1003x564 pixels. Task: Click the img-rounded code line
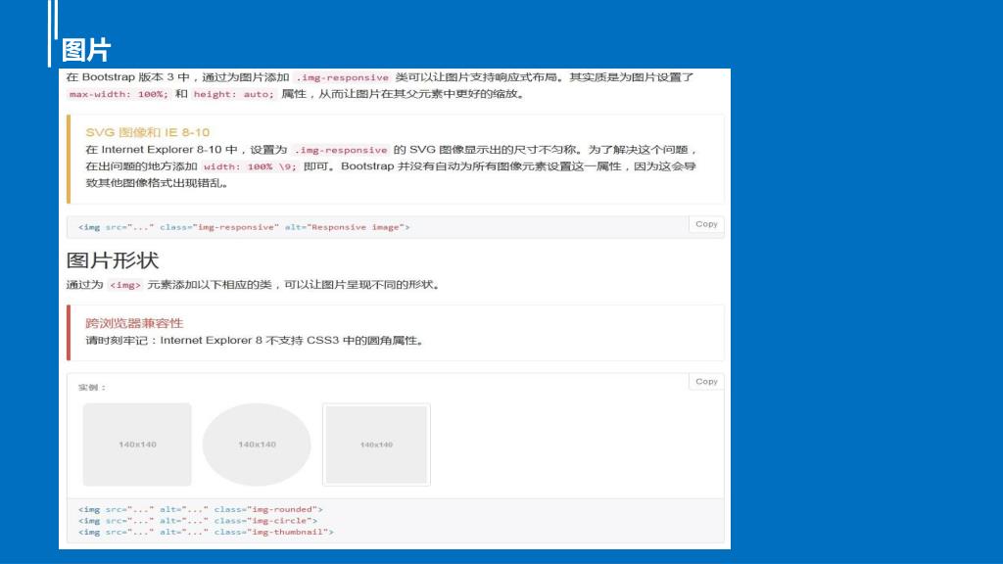point(201,509)
